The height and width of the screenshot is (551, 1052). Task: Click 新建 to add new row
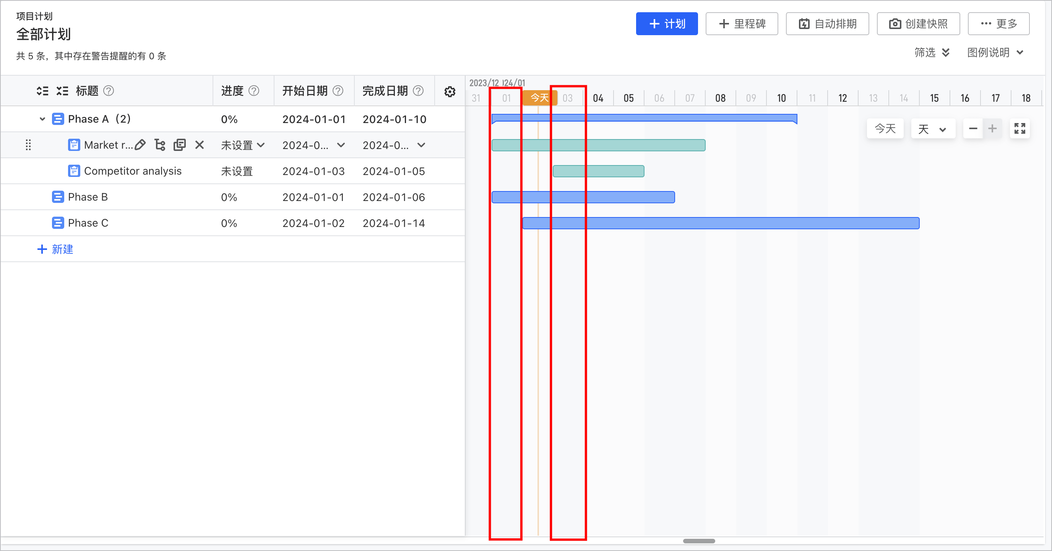[x=55, y=249]
